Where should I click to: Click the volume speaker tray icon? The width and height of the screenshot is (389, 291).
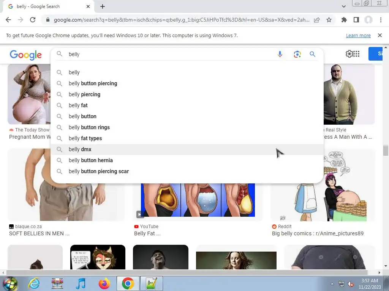click(351, 284)
